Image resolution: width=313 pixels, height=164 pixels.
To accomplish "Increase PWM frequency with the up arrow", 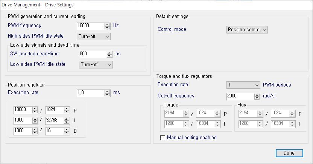I will point(107,24).
